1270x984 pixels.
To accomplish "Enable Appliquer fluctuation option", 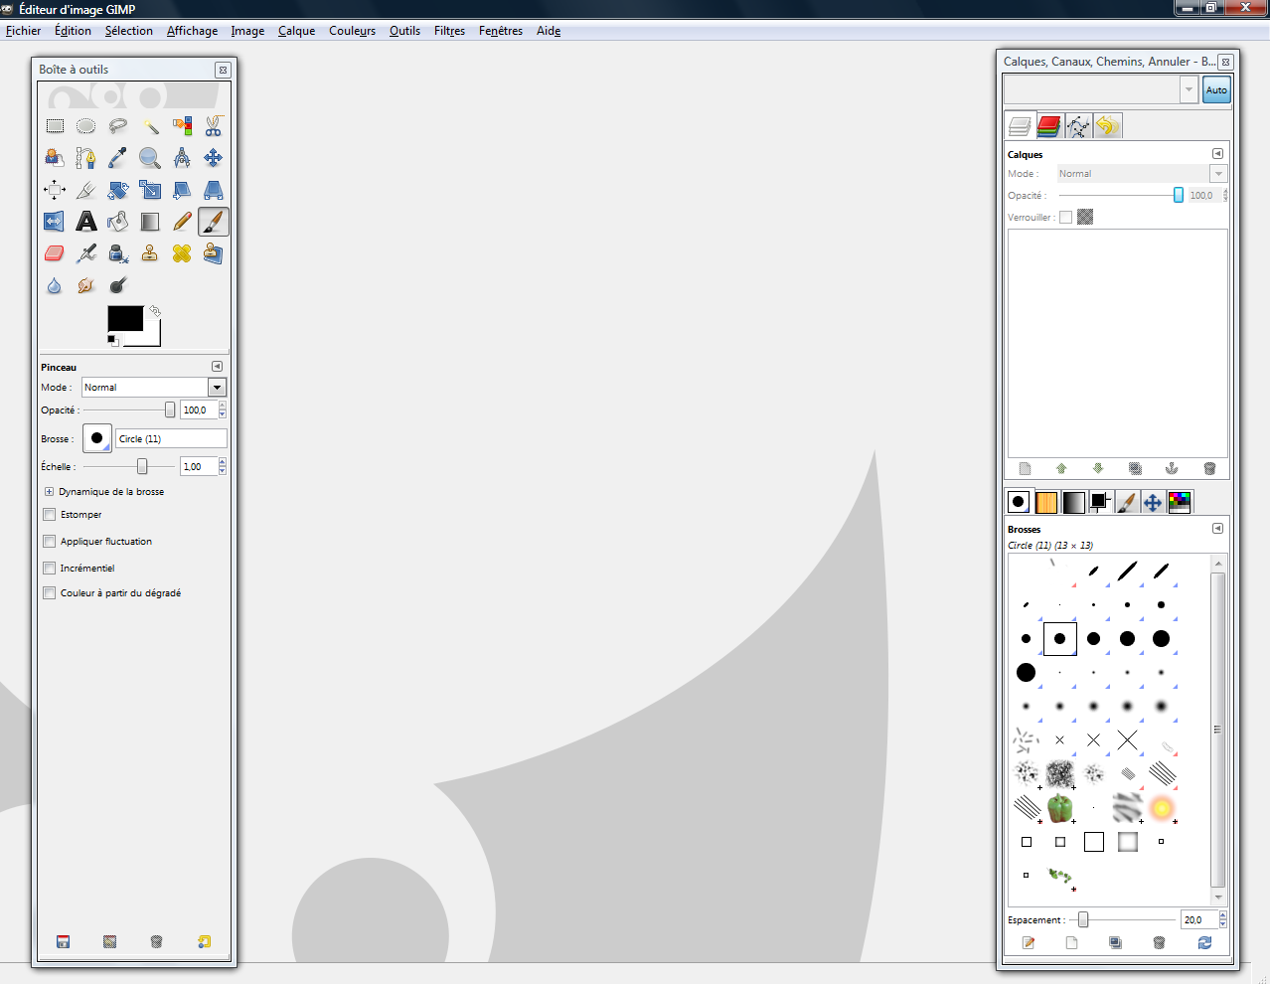I will (50, 542).
